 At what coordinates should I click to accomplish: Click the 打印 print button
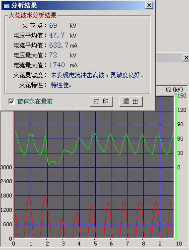tap(101, 101)
